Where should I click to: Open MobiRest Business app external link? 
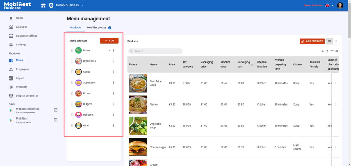click(x=56, y=110)
